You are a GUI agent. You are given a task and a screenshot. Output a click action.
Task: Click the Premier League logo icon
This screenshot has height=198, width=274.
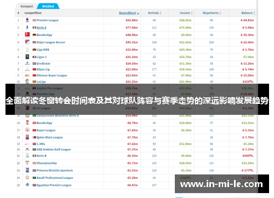pos(27,20)
